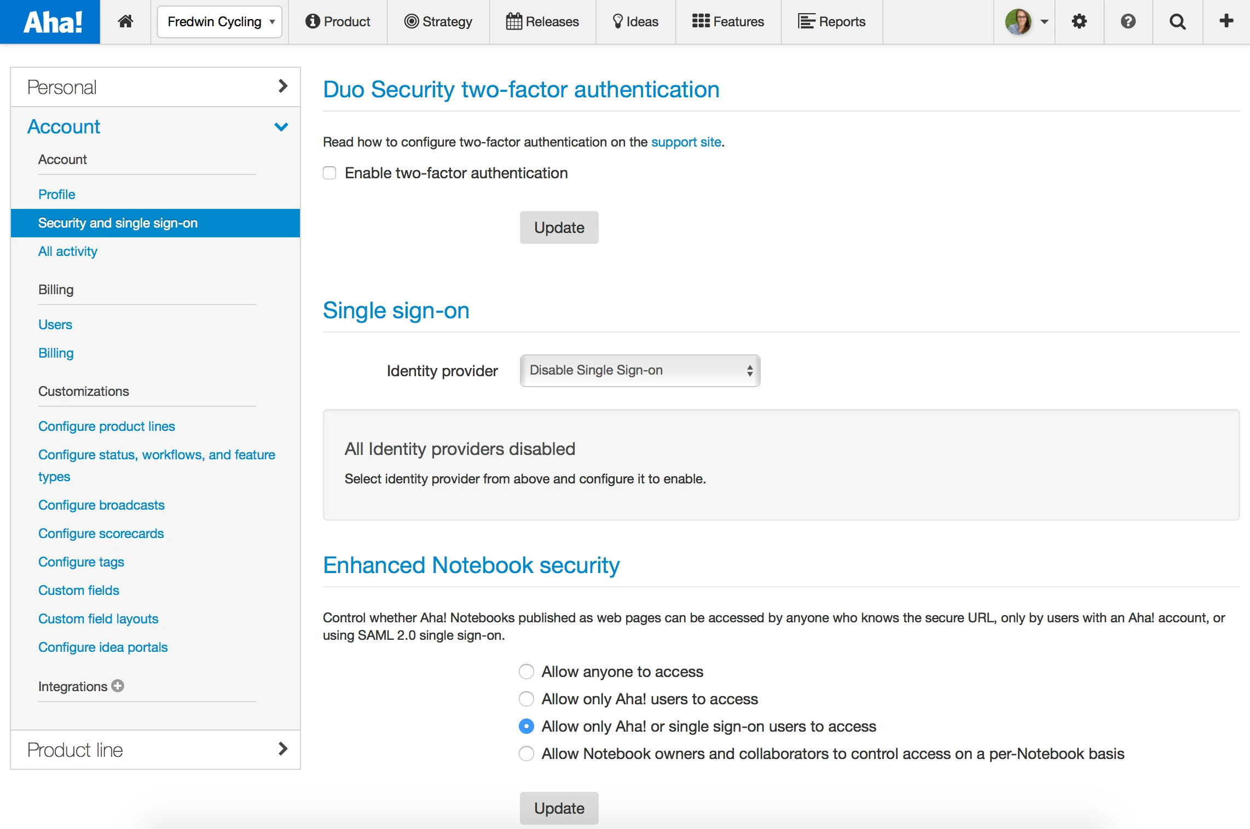Click Update under two-factor authentication
The height and width of the screenshot is (829, 1250).
[x=559, y=227]
